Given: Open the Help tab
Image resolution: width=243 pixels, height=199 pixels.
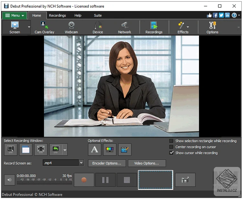Looking at the screenshot, I should pyautogui.click(x=78, y=15).
